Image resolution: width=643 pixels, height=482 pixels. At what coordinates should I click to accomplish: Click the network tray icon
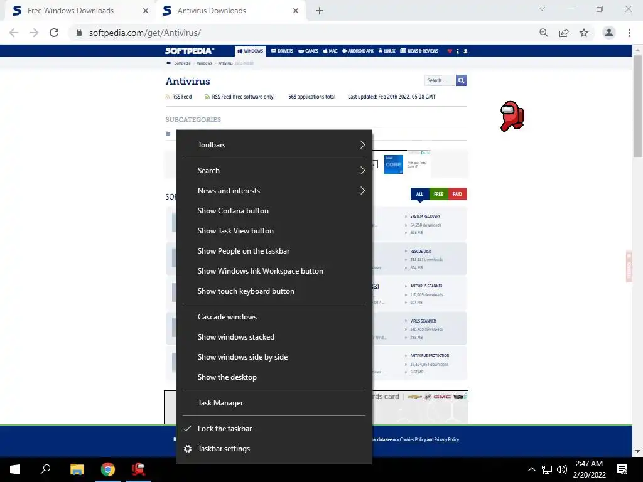(x=547, y=469)
